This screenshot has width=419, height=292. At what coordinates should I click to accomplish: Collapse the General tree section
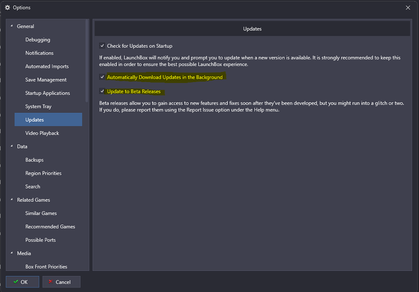pos(11,26)
